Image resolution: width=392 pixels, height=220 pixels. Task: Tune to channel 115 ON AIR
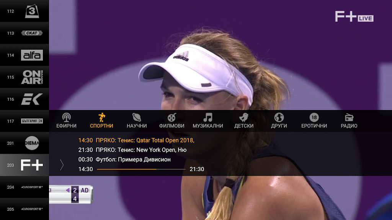[x=24, y=77]
